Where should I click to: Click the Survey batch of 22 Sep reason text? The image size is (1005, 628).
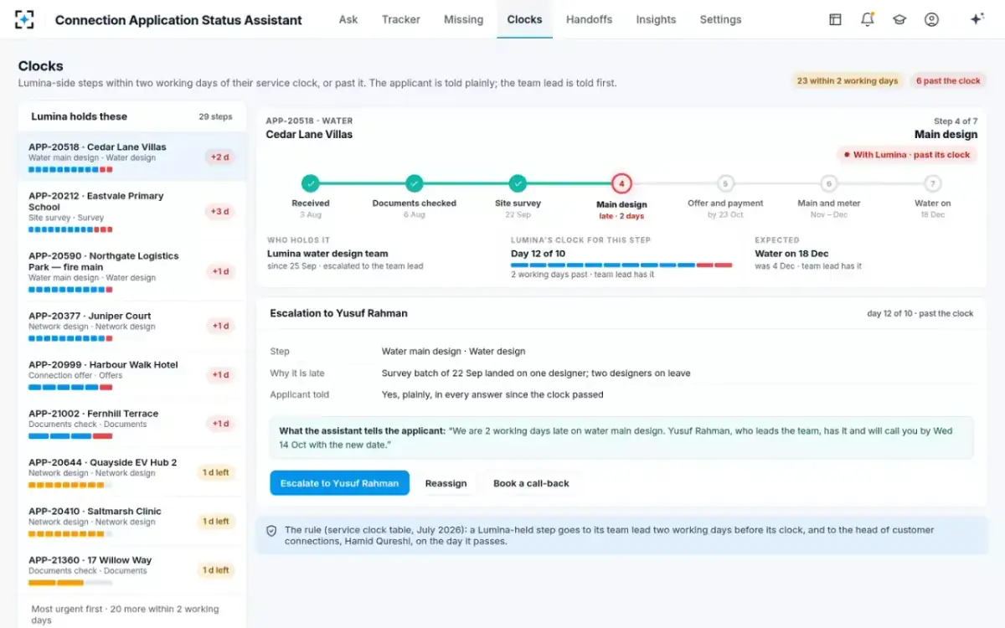536,373
